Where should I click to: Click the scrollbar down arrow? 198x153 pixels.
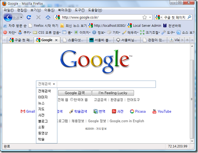192,141
